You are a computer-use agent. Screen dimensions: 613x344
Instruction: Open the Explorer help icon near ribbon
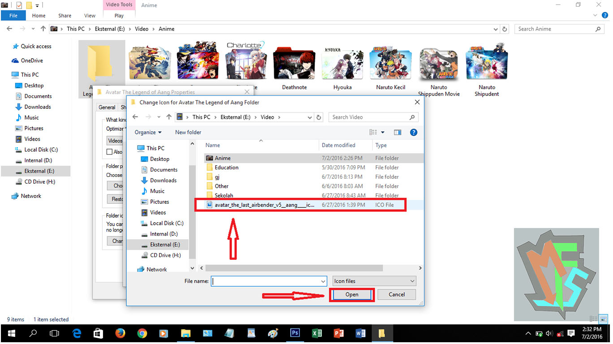(x=605, y=15)
